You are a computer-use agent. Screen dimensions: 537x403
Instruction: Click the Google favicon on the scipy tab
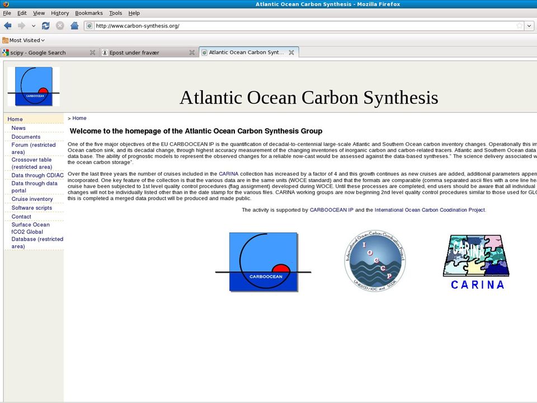point(6,53)
